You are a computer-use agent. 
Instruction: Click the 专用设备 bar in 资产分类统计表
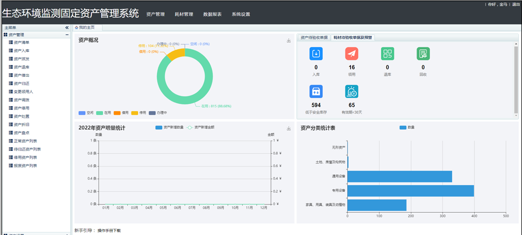tap(410, 190)
